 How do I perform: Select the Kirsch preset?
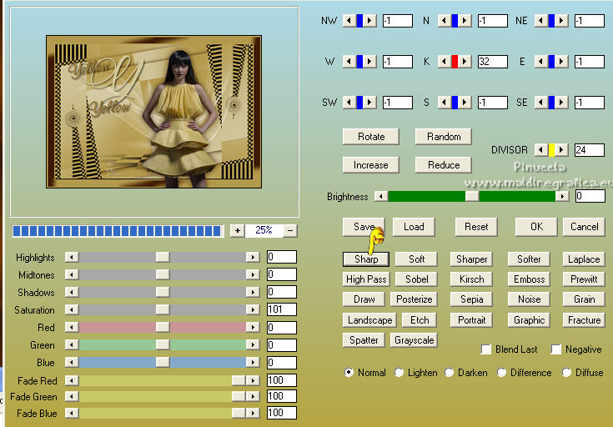tap(471, 279)
